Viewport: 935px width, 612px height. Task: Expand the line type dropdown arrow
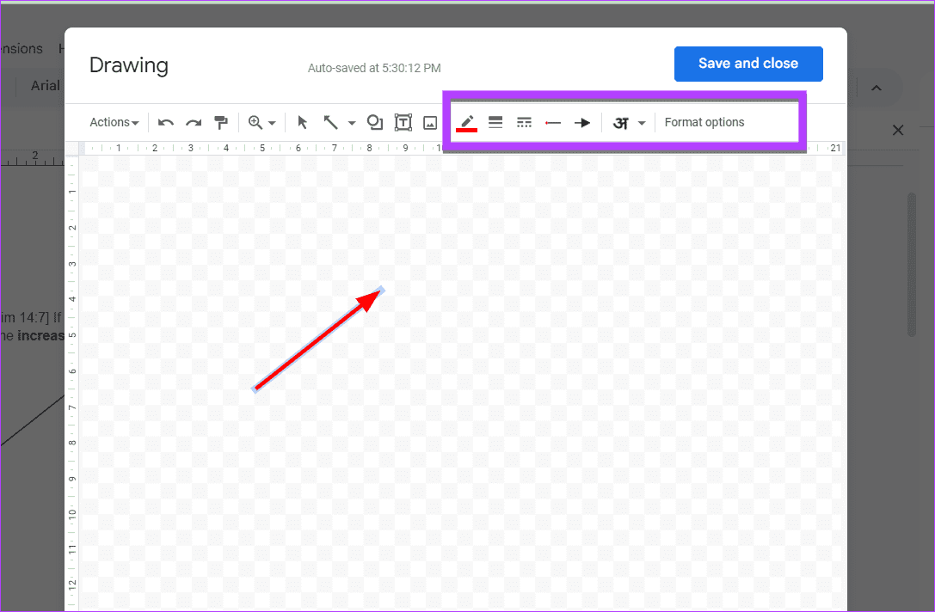click(352, 124)
